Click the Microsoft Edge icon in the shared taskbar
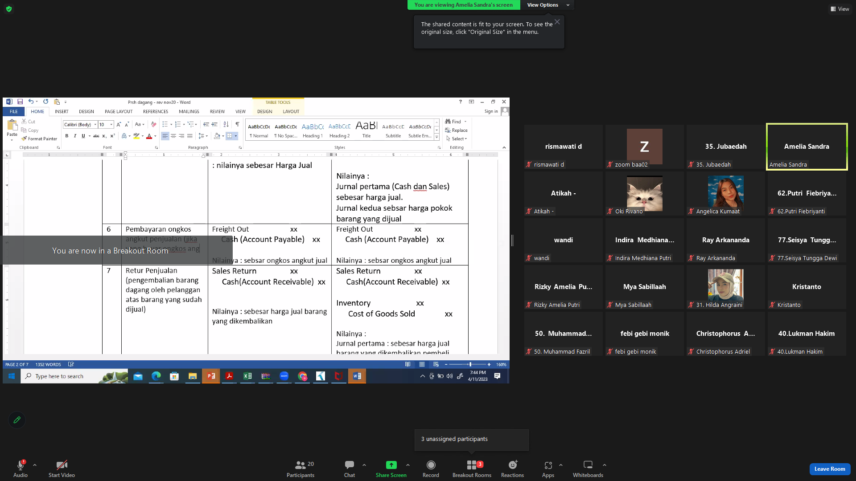 click(156, 376)
